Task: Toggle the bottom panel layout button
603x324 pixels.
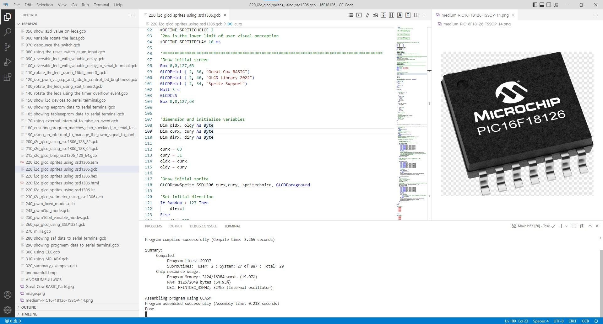Action: (542, 5)
